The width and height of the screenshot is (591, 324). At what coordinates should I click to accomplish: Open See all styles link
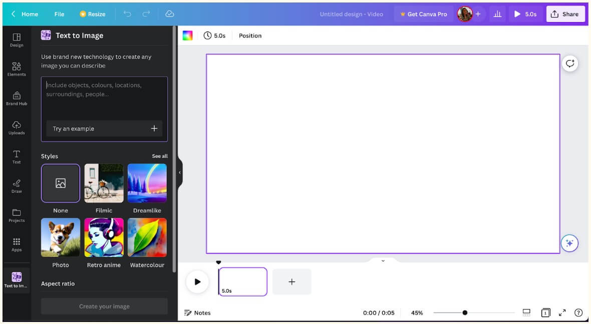[159, 156]
